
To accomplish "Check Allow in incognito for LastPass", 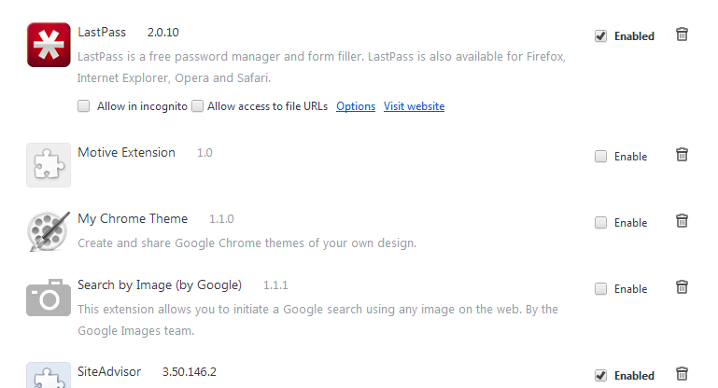I will (x=83, y=106).
